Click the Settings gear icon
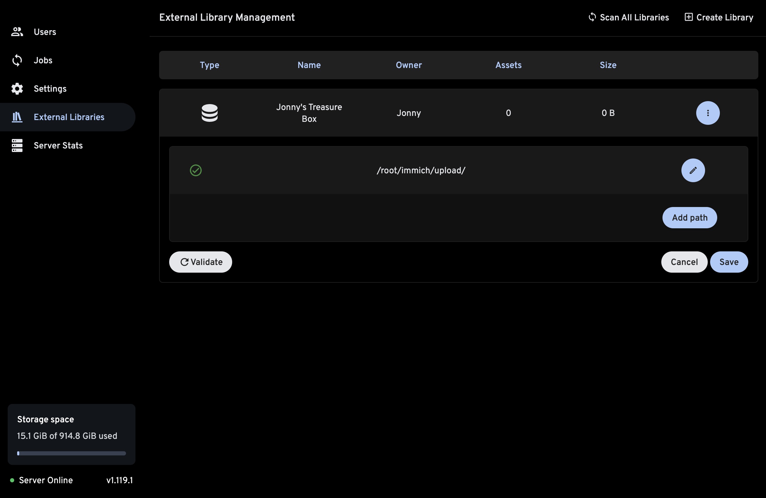766x498 pixels. tap(17, 88)
